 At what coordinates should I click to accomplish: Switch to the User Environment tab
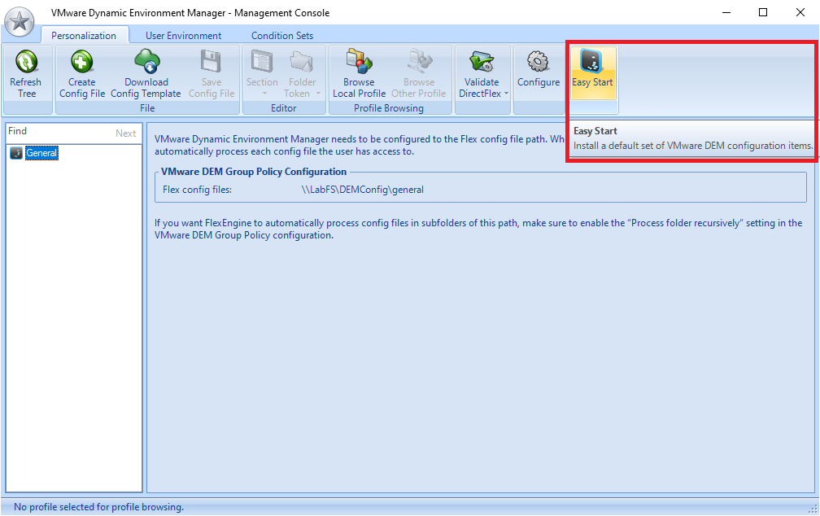tap(183, 36)
